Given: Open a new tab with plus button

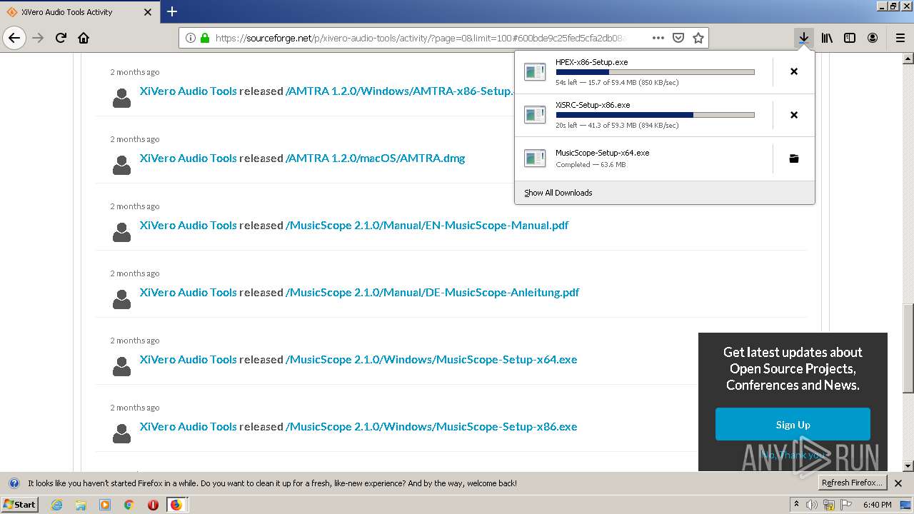Looking at the screenshot, I should pyautogui.click(x=172, y=11).
